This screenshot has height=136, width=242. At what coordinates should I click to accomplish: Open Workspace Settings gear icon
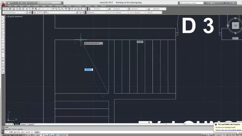pos(27,12)
